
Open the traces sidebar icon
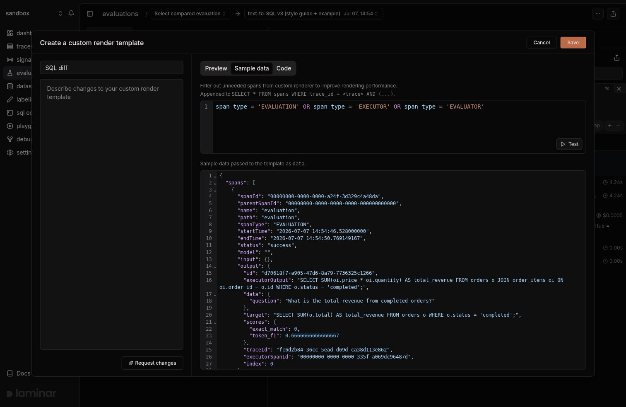[10, 46]
